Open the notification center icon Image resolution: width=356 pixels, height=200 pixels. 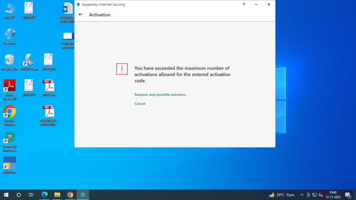[x=348, y=195]
